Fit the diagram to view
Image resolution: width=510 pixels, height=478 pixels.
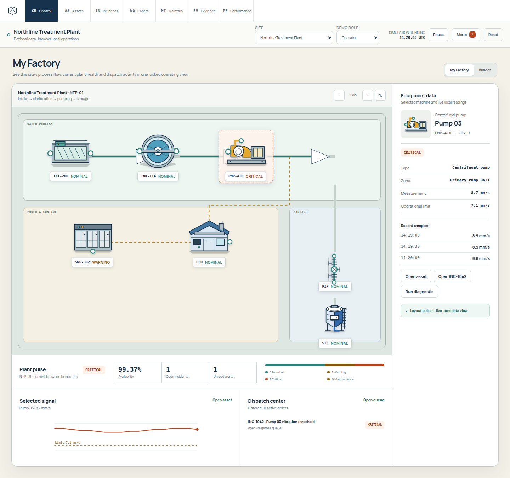(x=380, y=95)
